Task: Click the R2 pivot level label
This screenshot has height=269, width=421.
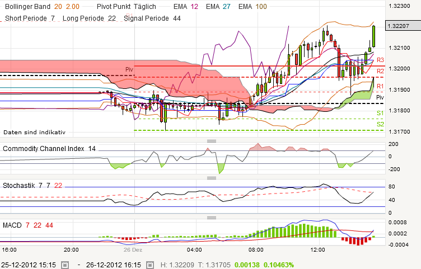Action: (380, 71)
